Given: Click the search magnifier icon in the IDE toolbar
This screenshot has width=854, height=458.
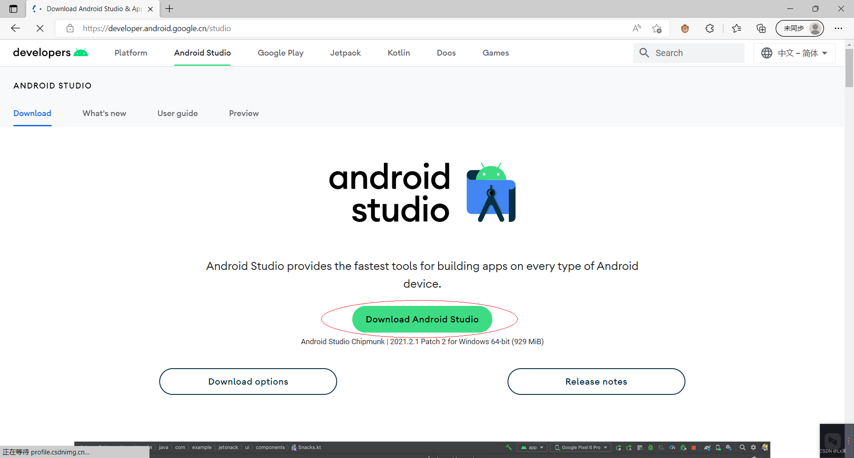Looking at the screenshot, I should pyautogui.click(x=742, y=447).
